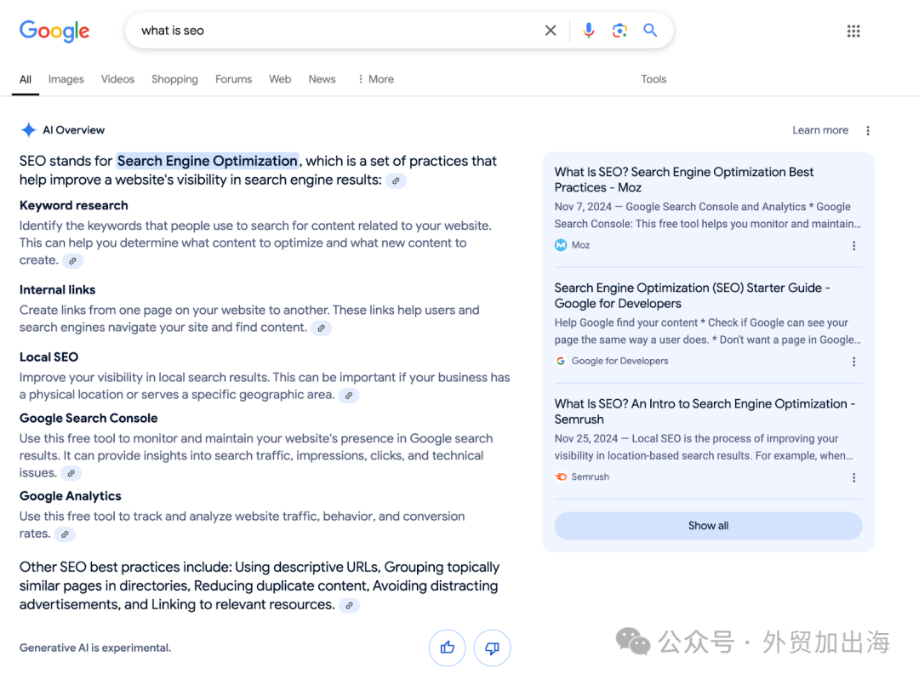The height and width of the screenshot is (679, 919).
Task: Open source link icon under Google Search Console
Action: (71, 473)
